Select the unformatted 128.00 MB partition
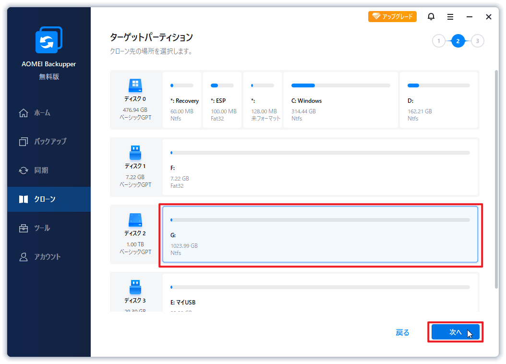 (x=263, y=100)
